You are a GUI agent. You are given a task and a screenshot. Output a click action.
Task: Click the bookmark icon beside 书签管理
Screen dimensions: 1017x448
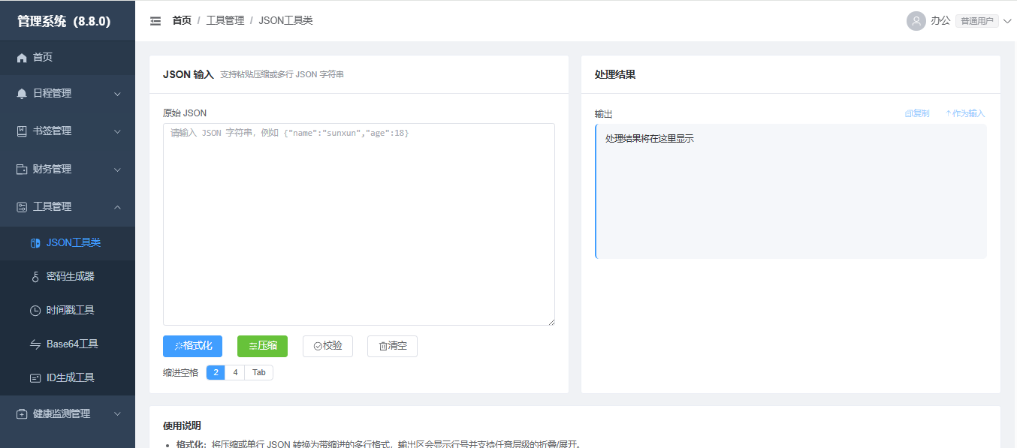tap(22, 131)
